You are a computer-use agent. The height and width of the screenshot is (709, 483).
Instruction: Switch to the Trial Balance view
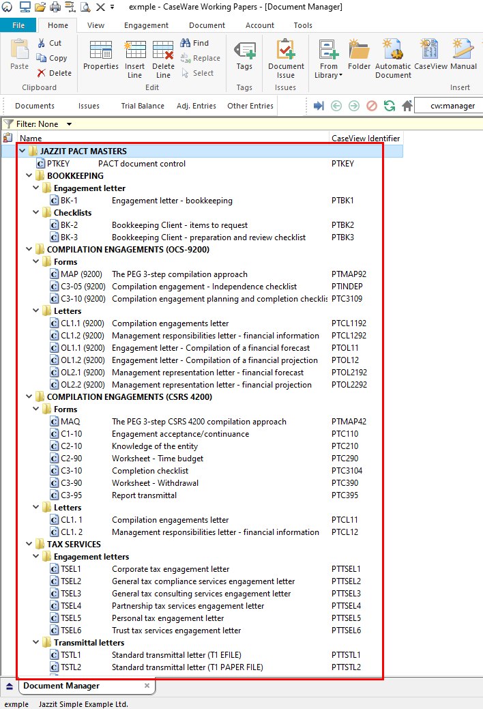(x=143, y=106)
